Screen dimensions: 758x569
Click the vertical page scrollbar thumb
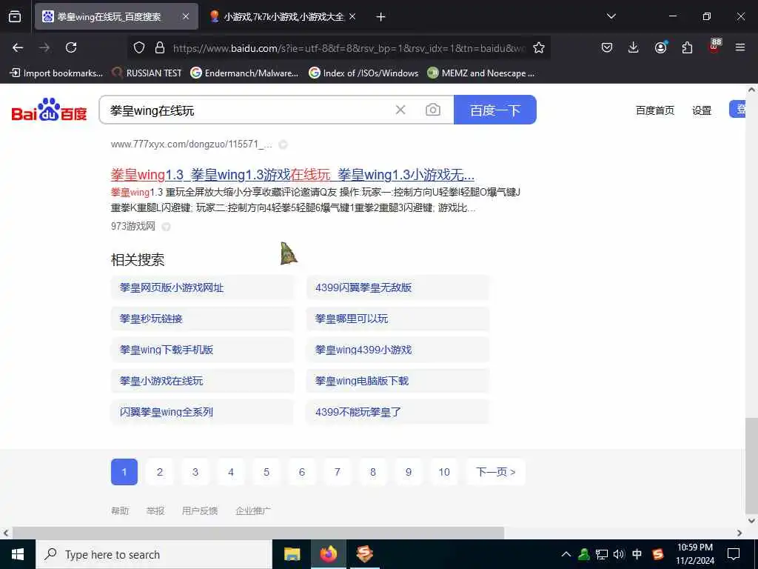(751, 465)
